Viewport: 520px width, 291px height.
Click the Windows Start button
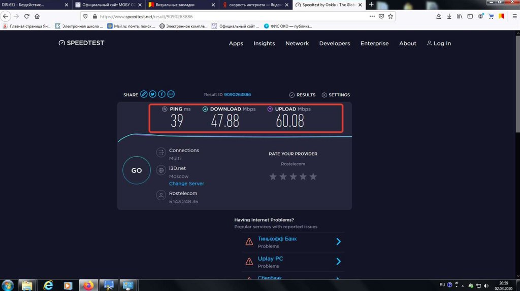tap(7, 285)
